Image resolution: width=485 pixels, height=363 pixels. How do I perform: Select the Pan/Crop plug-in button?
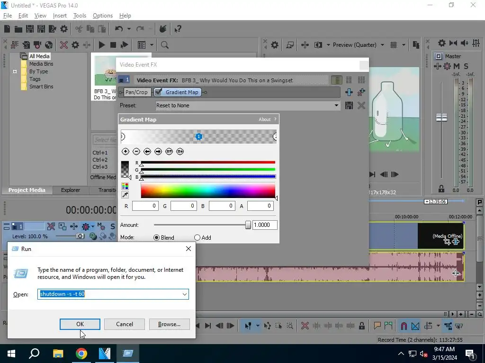point(136,92)
